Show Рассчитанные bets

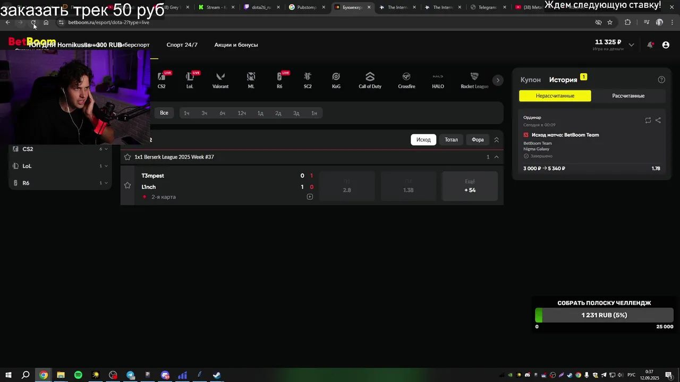tap(628, 96)
